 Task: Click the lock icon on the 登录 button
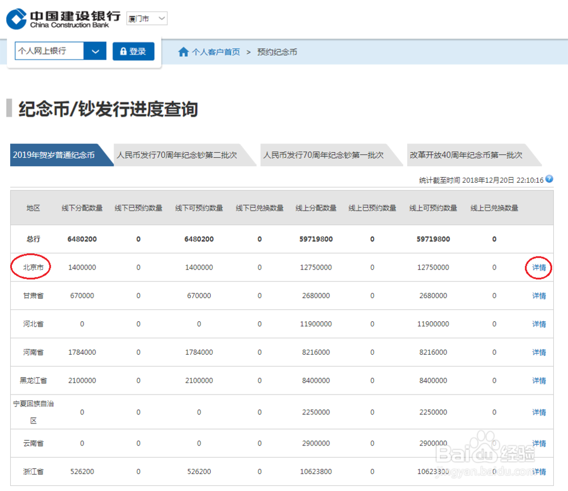pyautogui.click(x=123, y=51)
